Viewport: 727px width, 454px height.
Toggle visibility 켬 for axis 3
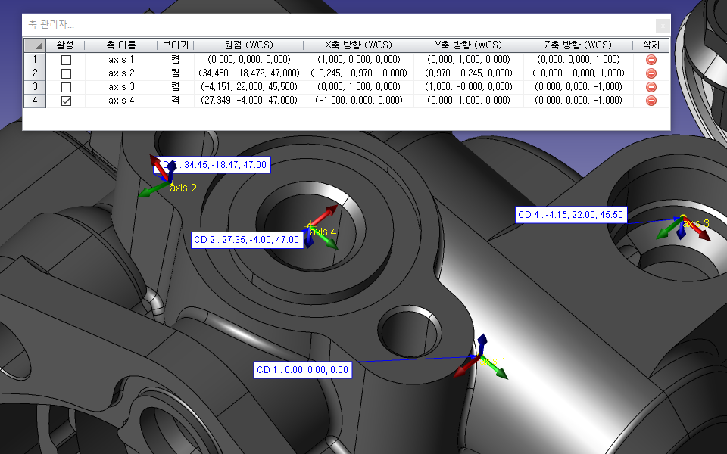click(175, 87)
